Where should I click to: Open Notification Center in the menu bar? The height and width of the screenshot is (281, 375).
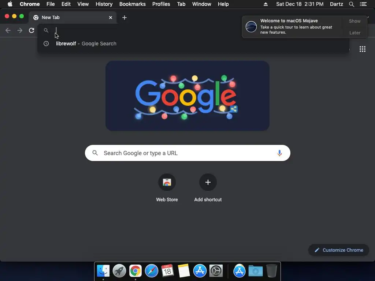(x=363, y=4)
